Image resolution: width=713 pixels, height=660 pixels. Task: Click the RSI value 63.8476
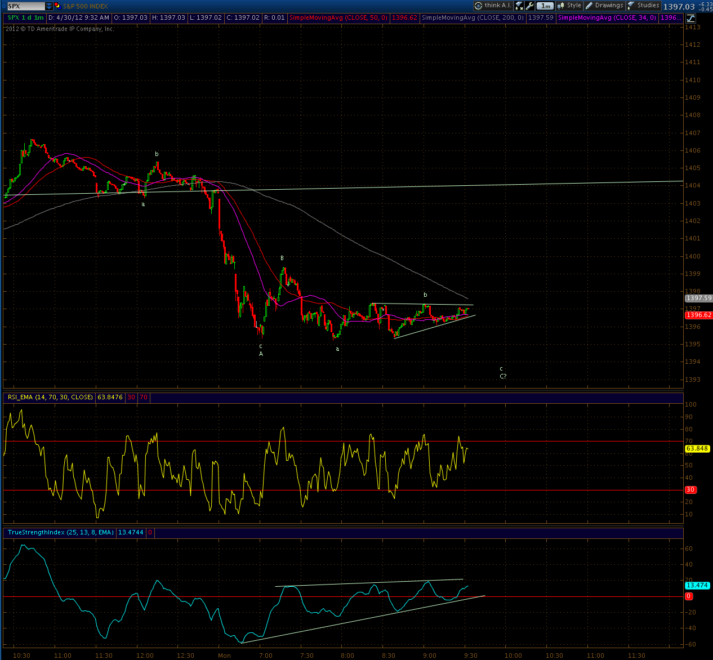(x=110, y=397)
